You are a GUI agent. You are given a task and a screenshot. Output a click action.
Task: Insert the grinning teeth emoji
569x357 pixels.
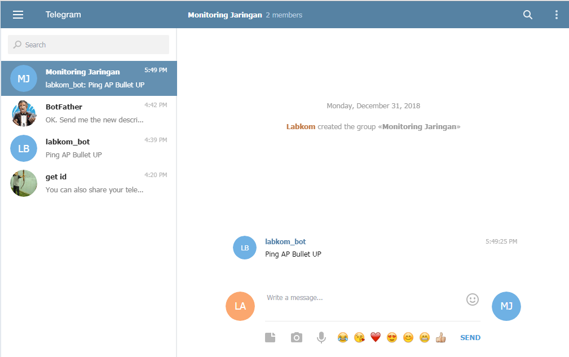(x=425, y=337)
